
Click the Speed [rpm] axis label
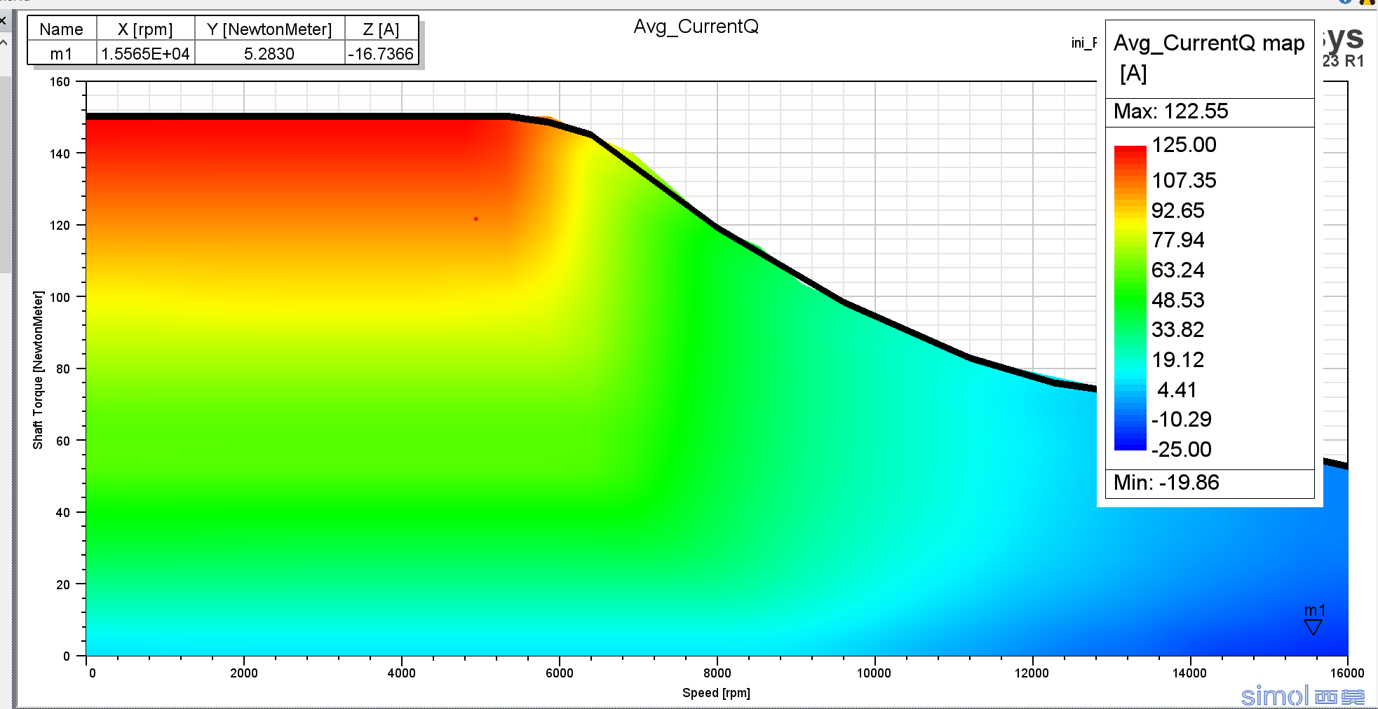point(716,693)
